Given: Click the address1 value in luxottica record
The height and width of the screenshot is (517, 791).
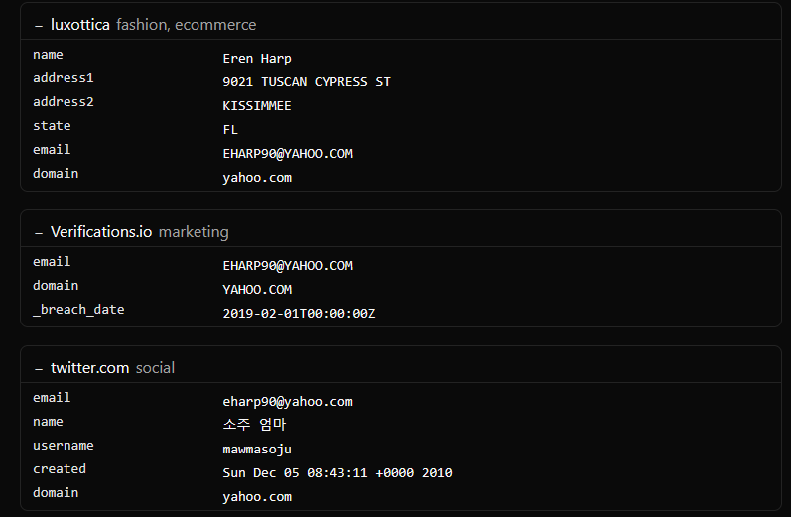Looking at the screenshot, I should point(307,82).
